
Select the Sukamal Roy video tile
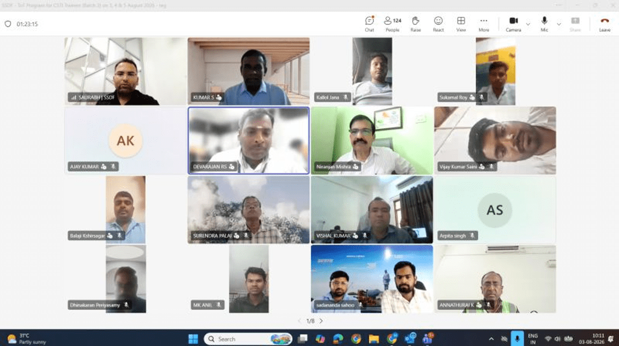[495, 71]
